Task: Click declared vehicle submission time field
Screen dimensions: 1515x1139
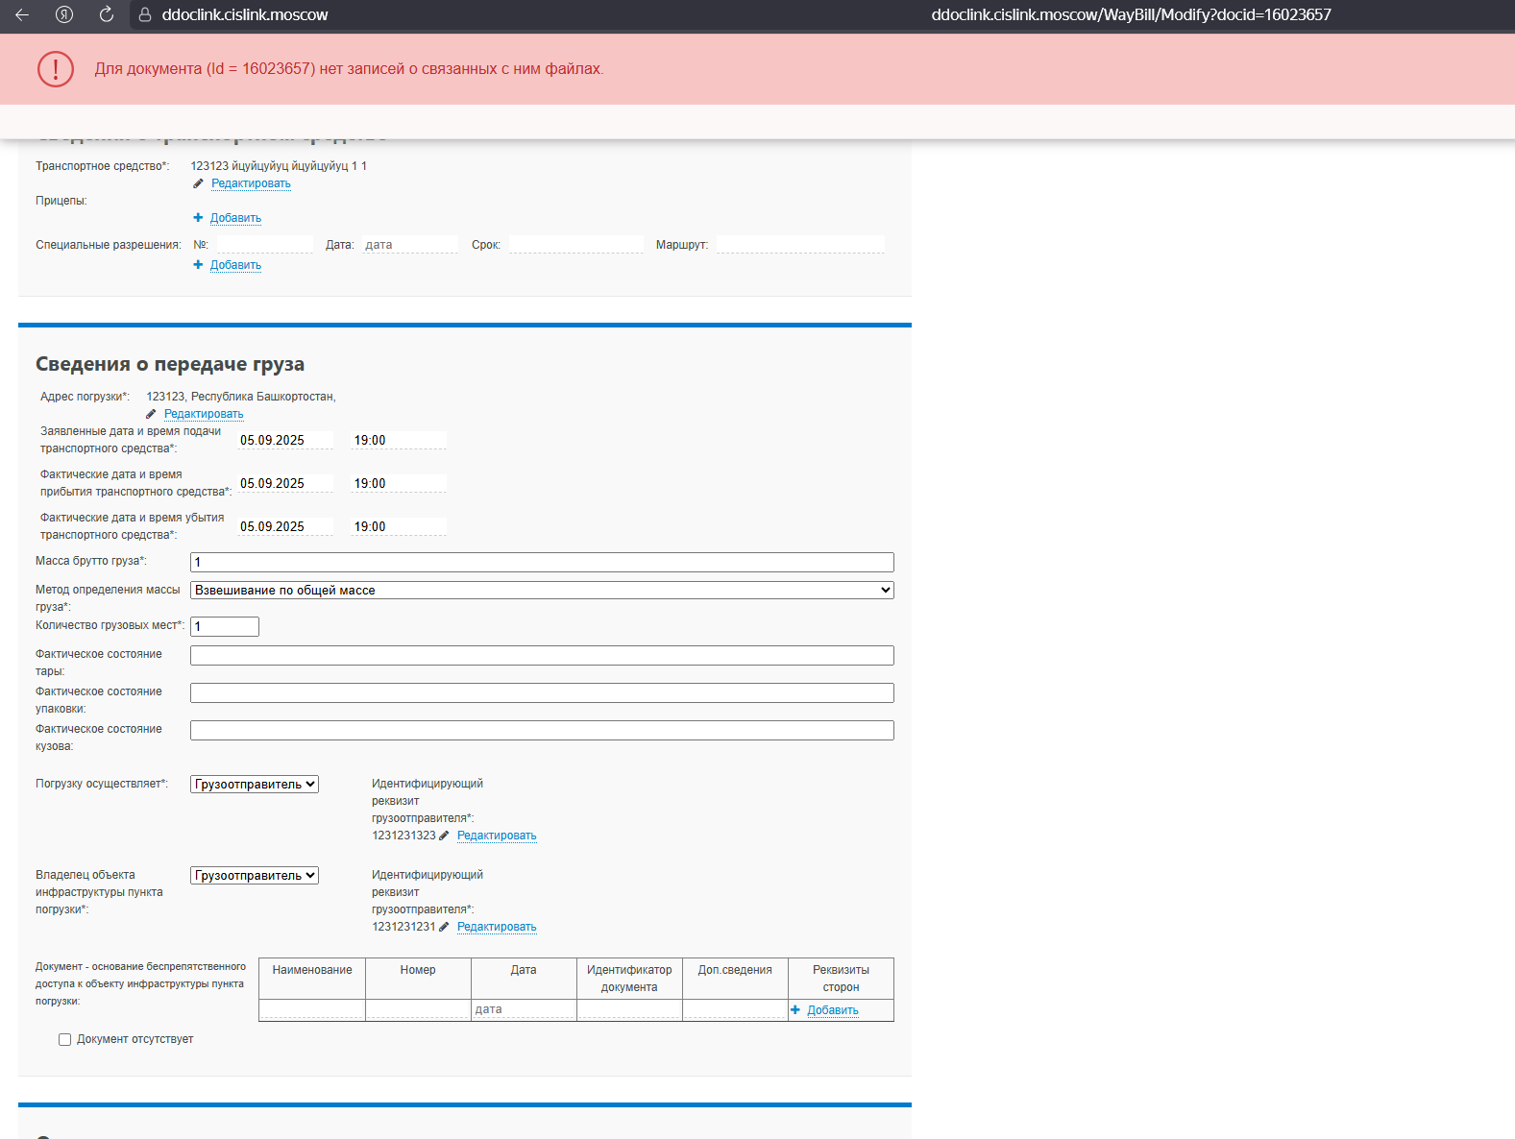Action: click(399, 440)
